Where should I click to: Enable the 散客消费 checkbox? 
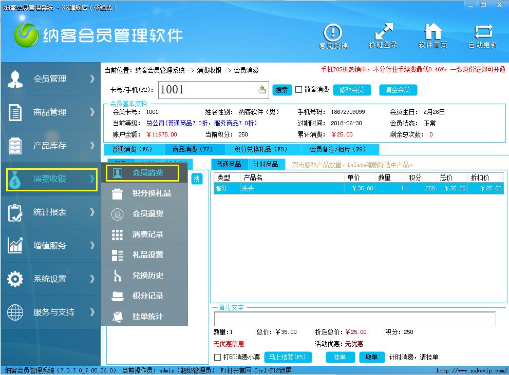pyautogui.click(x=299, y=90)
